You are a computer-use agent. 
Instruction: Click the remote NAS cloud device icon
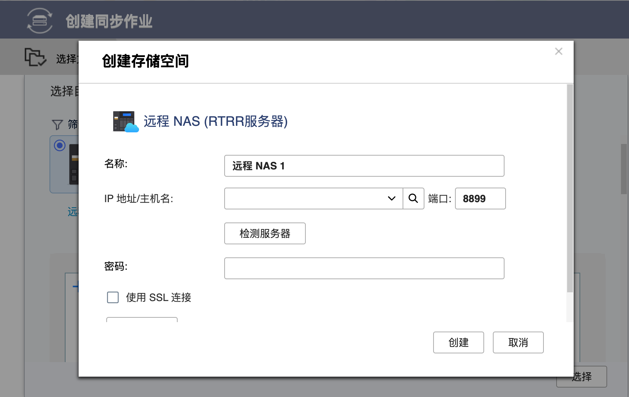pyautogui.click(x=125, y=122)
